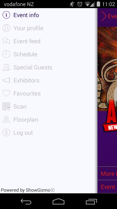Screen dimensions: 117x209
Task: Collapse drawer with the red chevron arrow
Action: [104, 16]
